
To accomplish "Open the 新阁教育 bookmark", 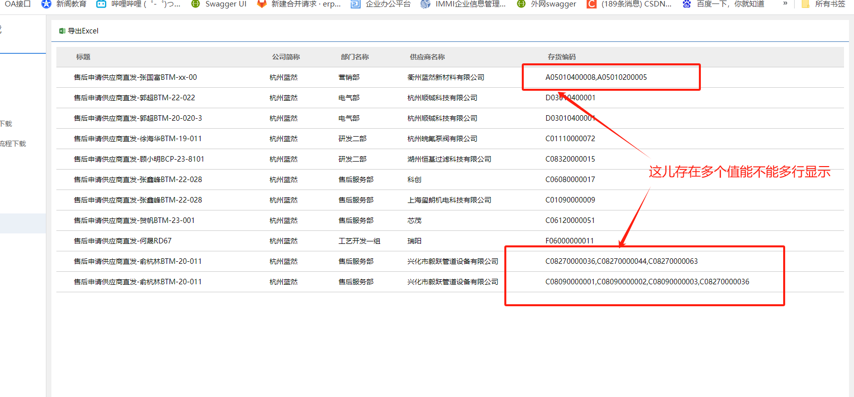I will pyautogui.click(x=64, y=4).
